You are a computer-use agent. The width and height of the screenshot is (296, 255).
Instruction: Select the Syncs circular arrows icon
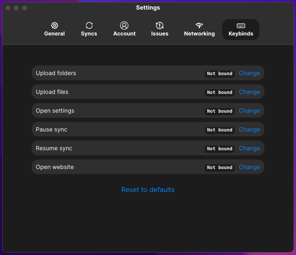coord(89,25)
